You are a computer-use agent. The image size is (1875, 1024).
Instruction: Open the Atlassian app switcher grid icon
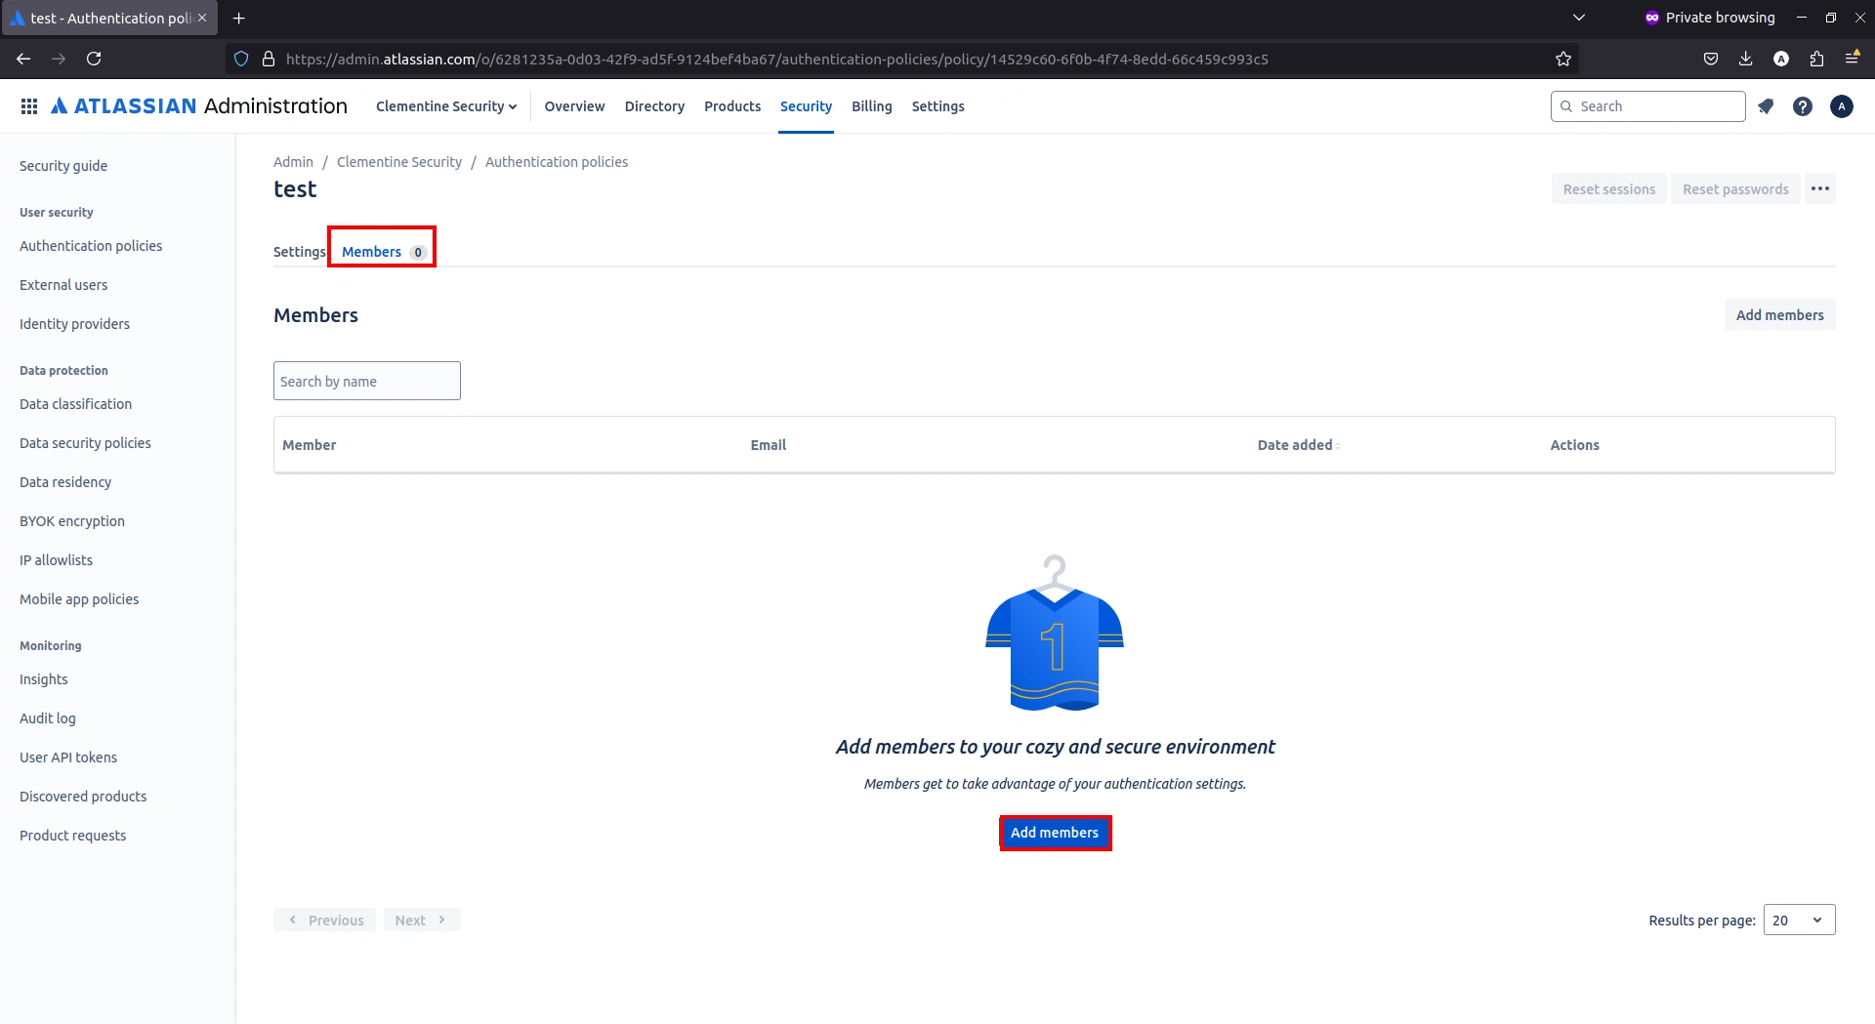(x=29, y=105)
